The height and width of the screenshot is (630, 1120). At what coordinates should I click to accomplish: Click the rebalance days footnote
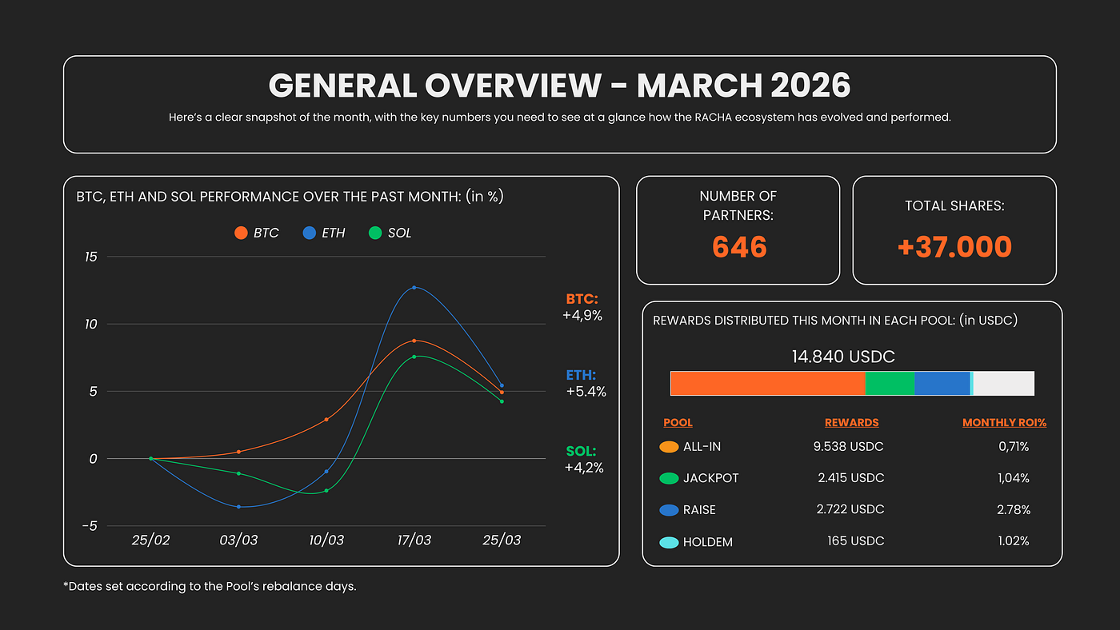[210, 586]
